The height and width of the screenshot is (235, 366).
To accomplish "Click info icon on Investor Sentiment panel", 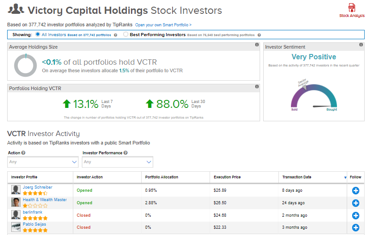I will (x=361, y=45).
